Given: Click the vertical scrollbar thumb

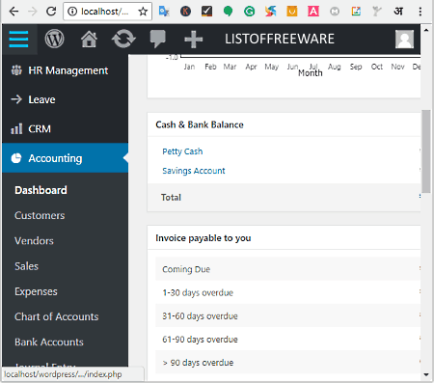Looking at the screenshot, I should [x=426, y=151].
